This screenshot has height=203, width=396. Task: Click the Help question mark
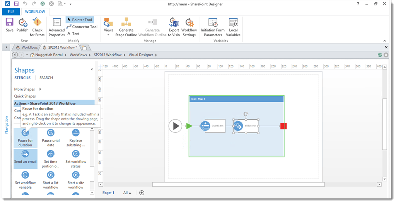click(x=358, y=4)
